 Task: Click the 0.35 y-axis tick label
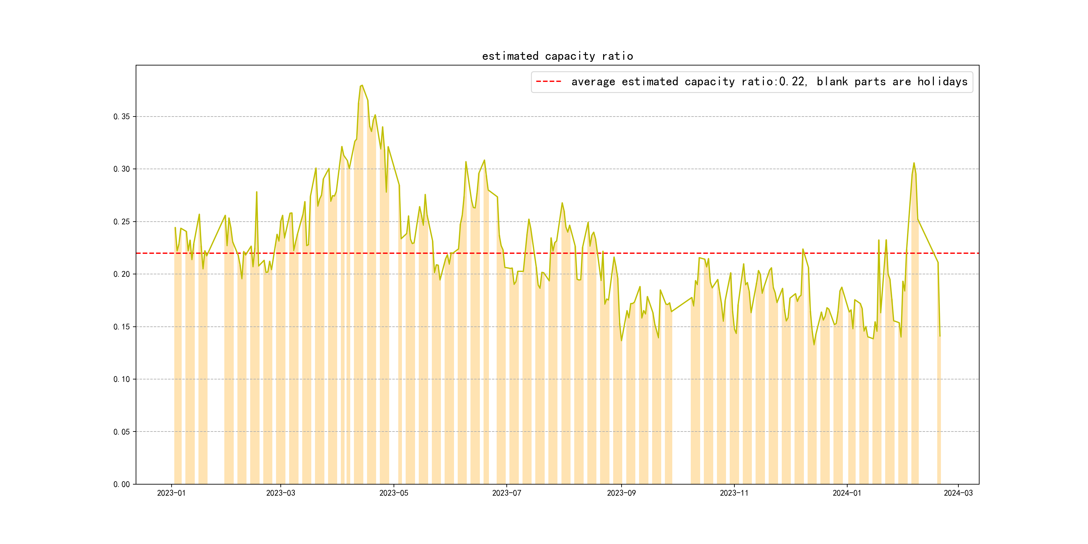click(121, 117)
